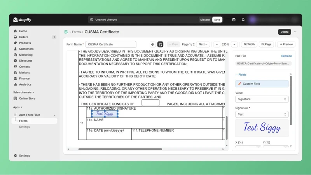
Task: Select the add field tool
Action: 160,44
